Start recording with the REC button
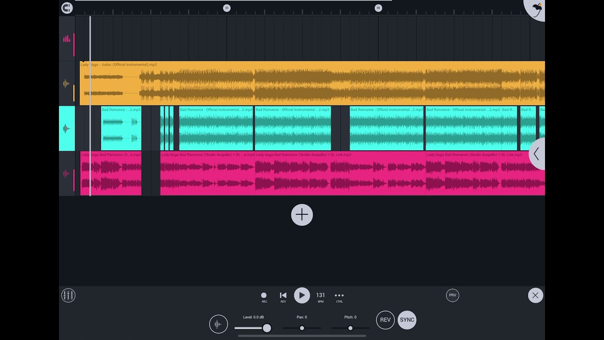The image size is (604, 340). pos(264,297)
